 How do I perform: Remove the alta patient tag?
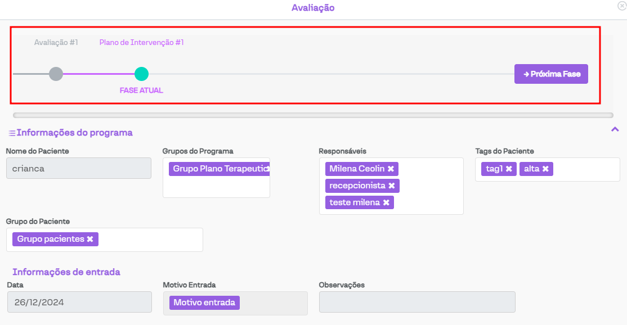coord(545,169)
